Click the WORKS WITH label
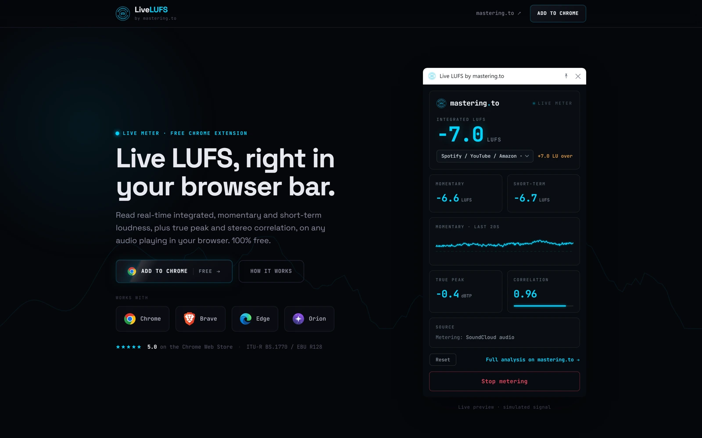This screenshot has width=702, height=438. click(x=132, y=298)
